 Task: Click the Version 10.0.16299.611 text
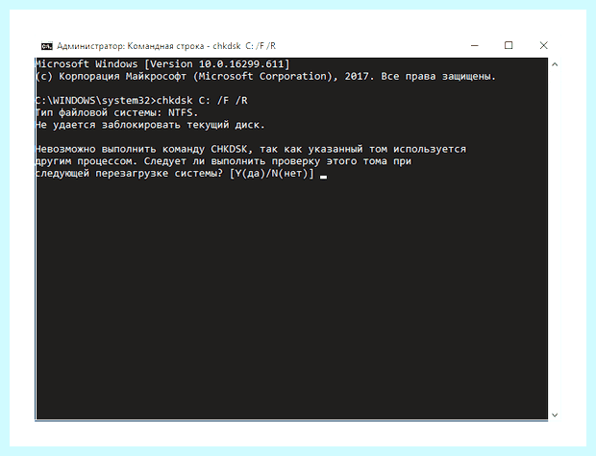tap(217, 63)
